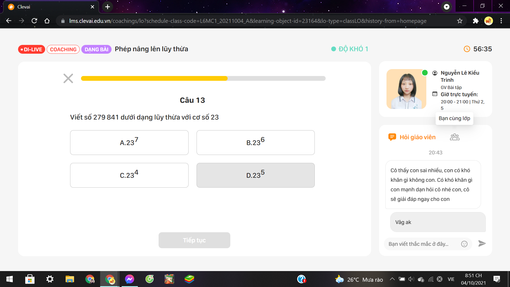Click the Bạn cùng lớp group icon

[x=455, y=137]
